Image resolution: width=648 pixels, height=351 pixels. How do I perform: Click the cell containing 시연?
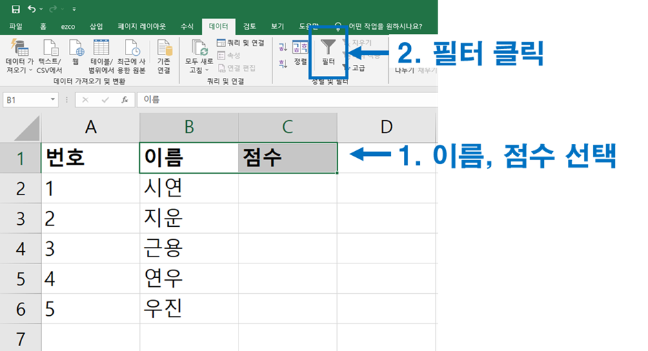189,188
